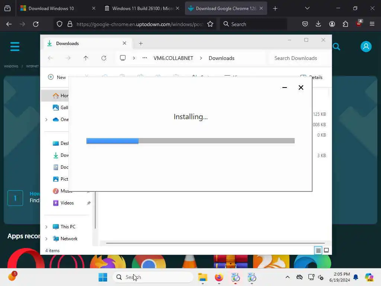
Task: Click the uptodown URL address bar
Action: click(x=140, y=24)
